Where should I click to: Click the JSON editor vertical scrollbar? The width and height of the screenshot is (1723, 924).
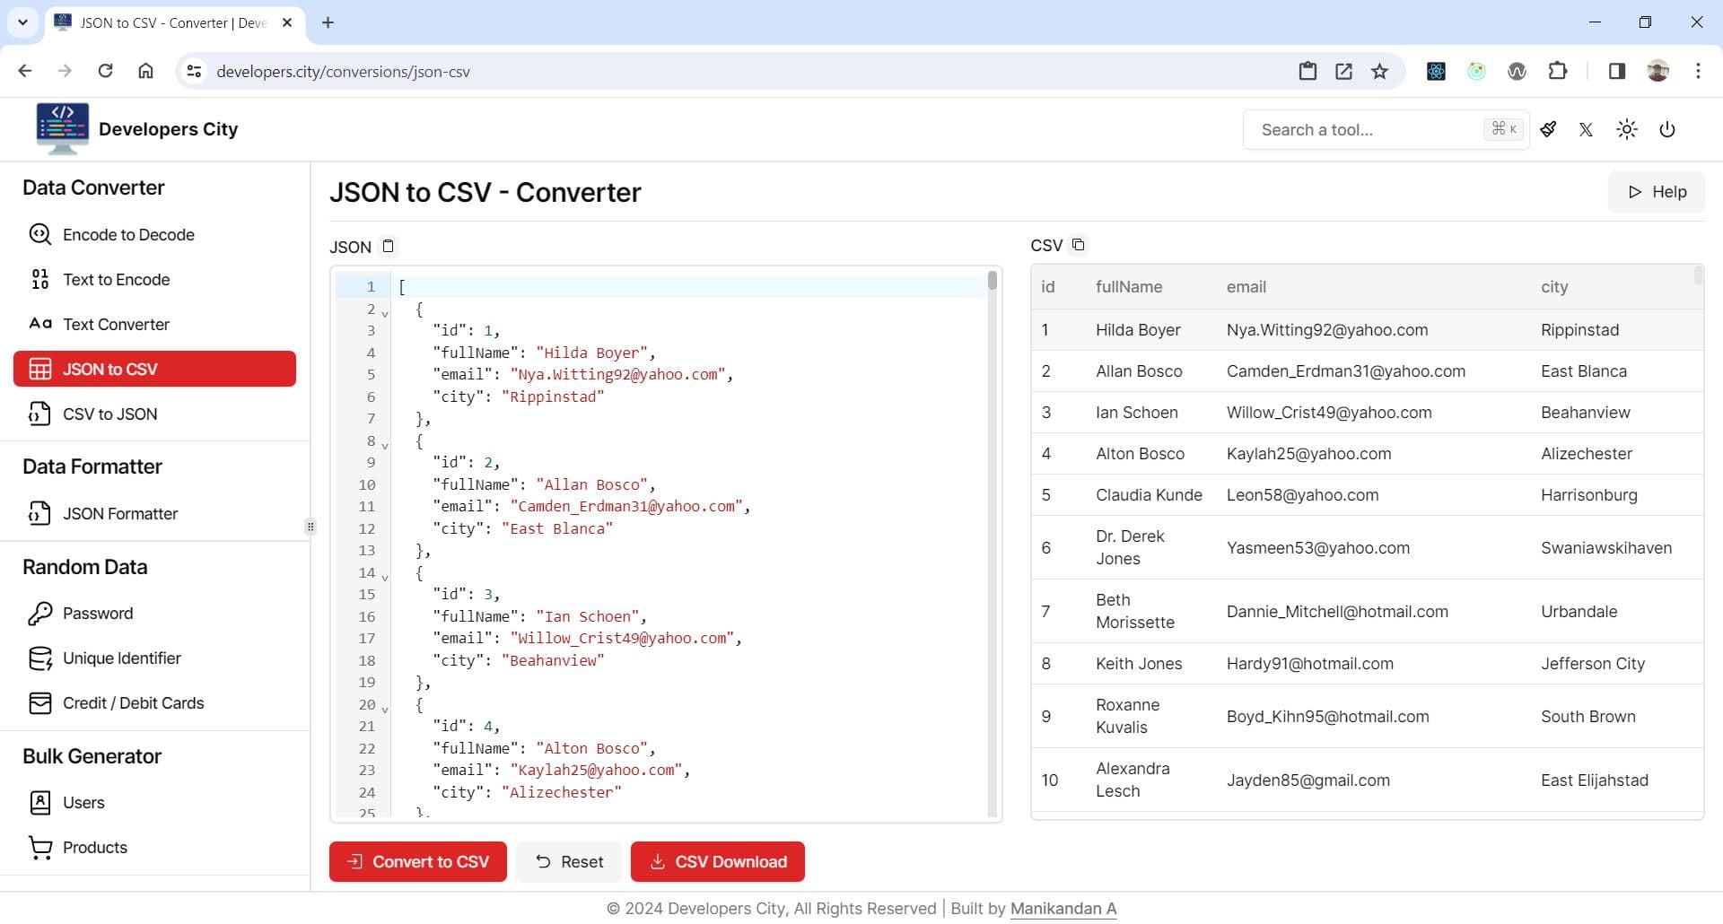[992, 538]
